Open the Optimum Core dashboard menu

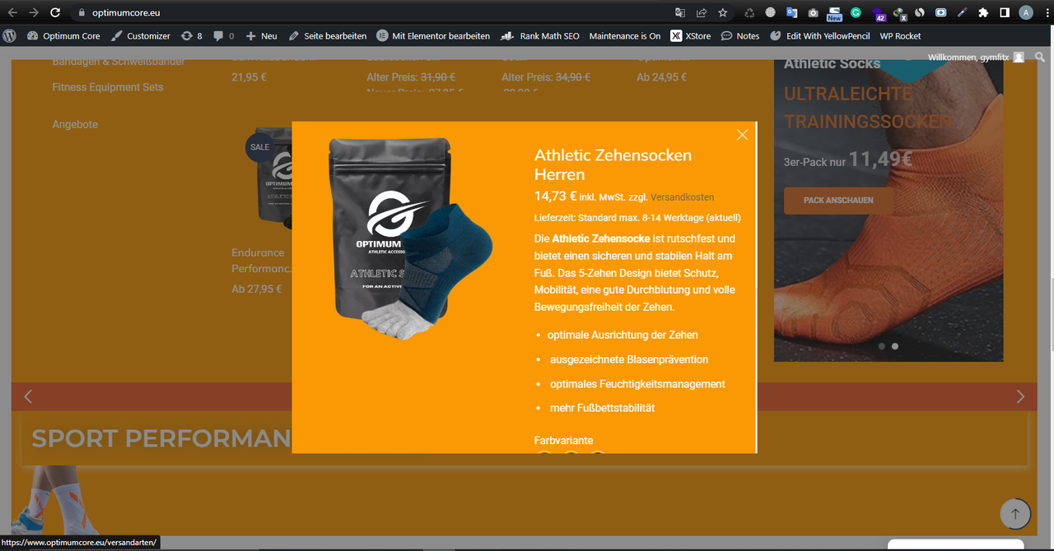(x=63, y=35)
